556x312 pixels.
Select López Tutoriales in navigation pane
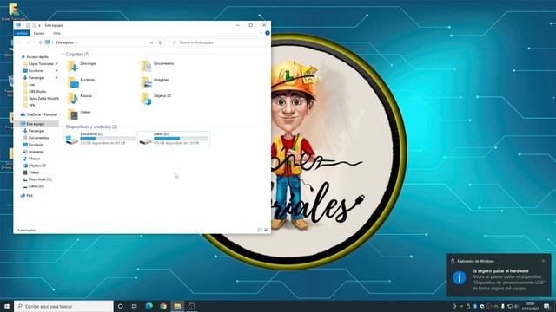point(41,63)
